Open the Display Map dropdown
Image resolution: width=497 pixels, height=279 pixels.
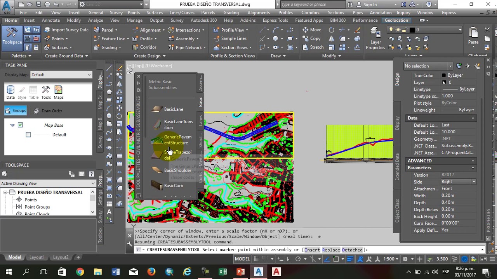pyautogui.click(x=61, y=75)
